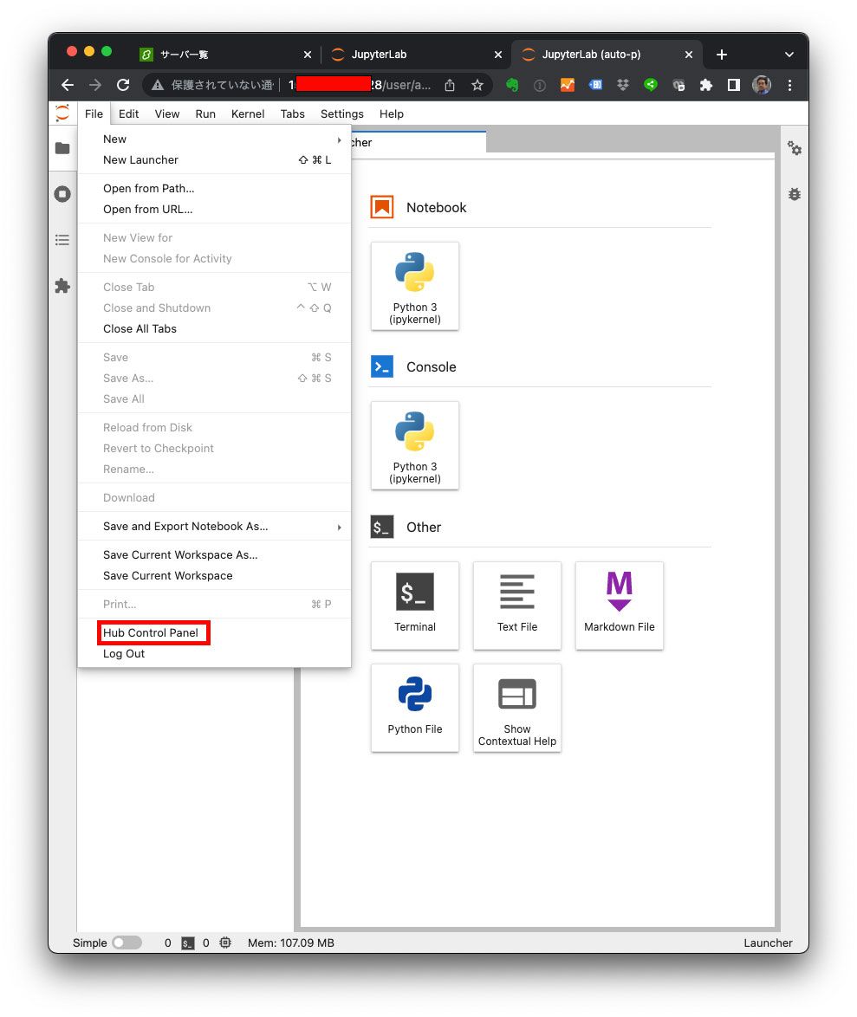857x1017 pixels.
Task: Click the share icon in the address bar
Action: (x=450, y=85)
